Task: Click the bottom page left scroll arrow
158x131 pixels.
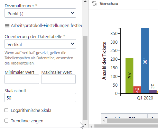Action: [91, 126]
